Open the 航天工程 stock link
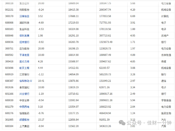The width and height of the screenshot is (175, 131). pos(24,68)
